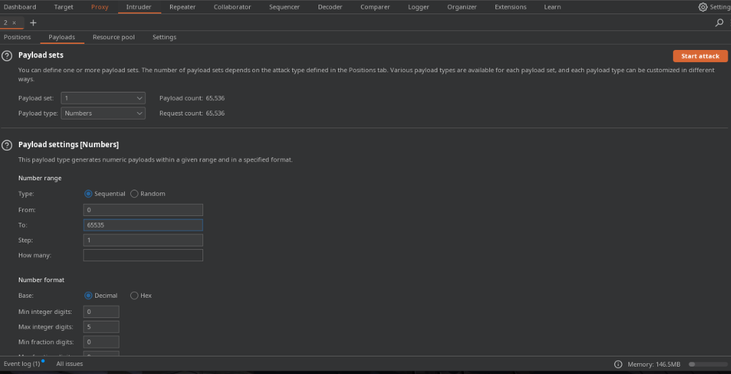The image size is (731, 374).
Task: Open the Comparer tab
Action: pyautogui.click(x=375, y=7)
